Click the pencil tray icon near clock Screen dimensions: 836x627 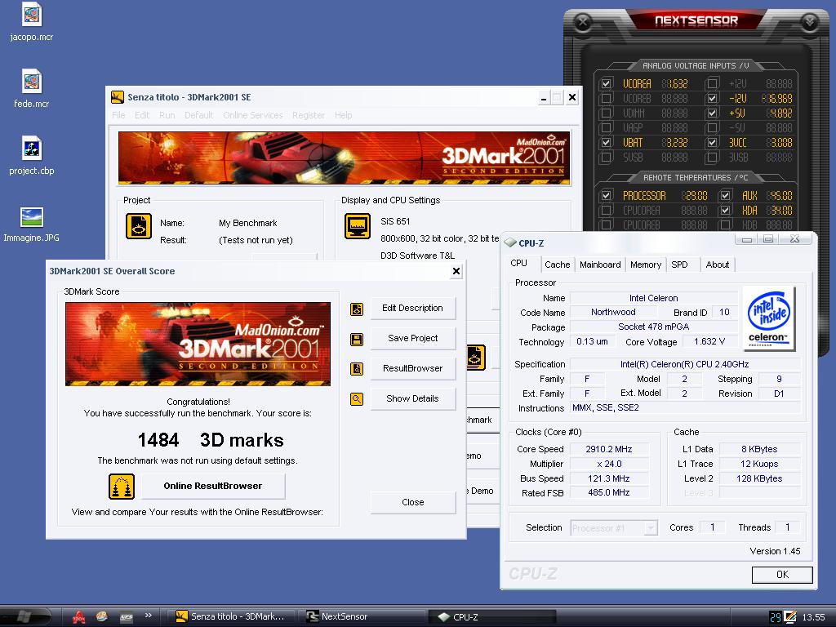(790, 617)
